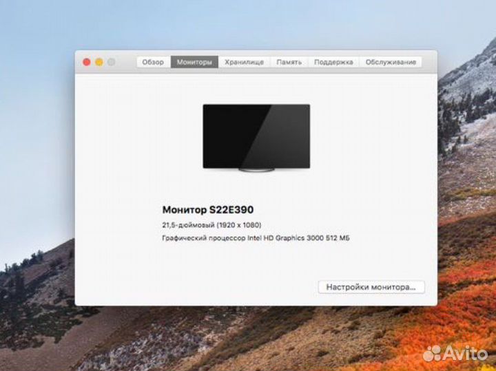Open the Поддержка tab
Image resolution: width=496 pixels, height=371 pixels.
pos(333,62)
